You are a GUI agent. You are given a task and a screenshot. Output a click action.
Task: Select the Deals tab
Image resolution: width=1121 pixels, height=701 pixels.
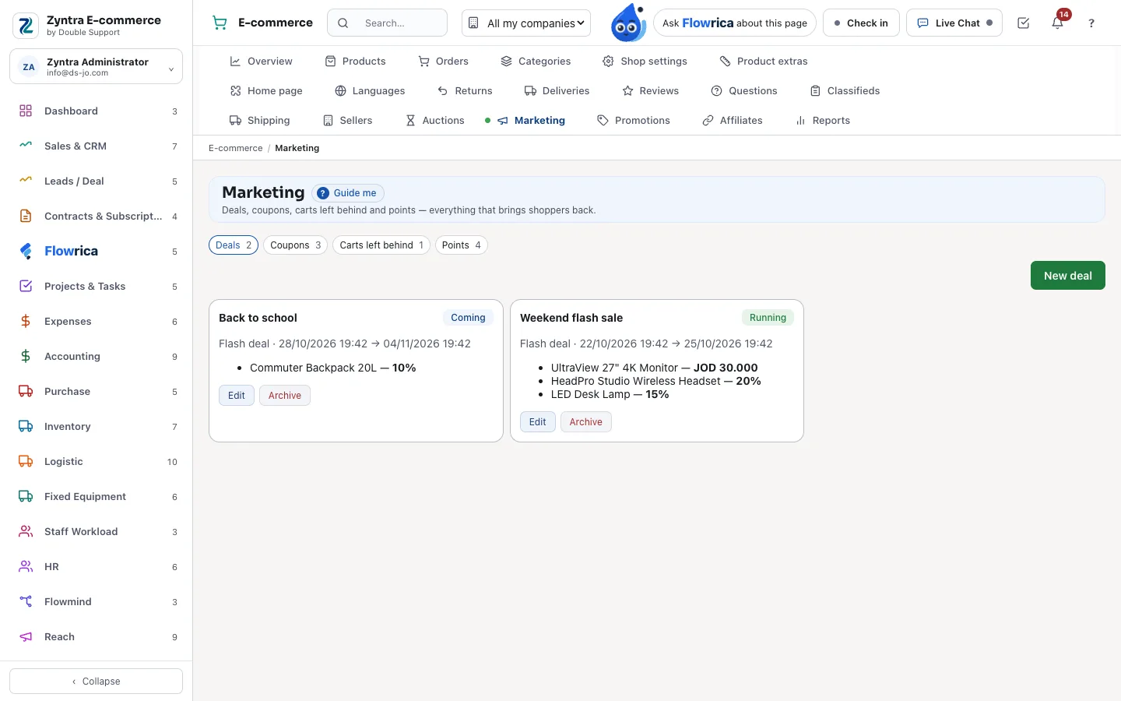[x=234, y=245]
